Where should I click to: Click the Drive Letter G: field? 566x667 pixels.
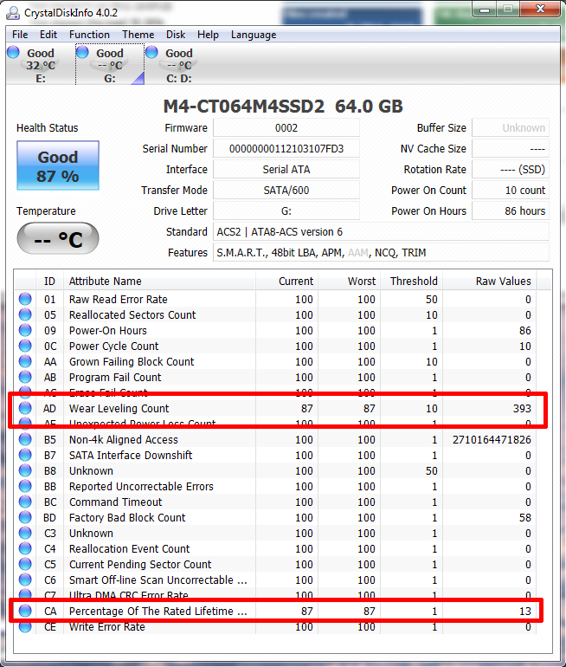(x=286, y=211)
